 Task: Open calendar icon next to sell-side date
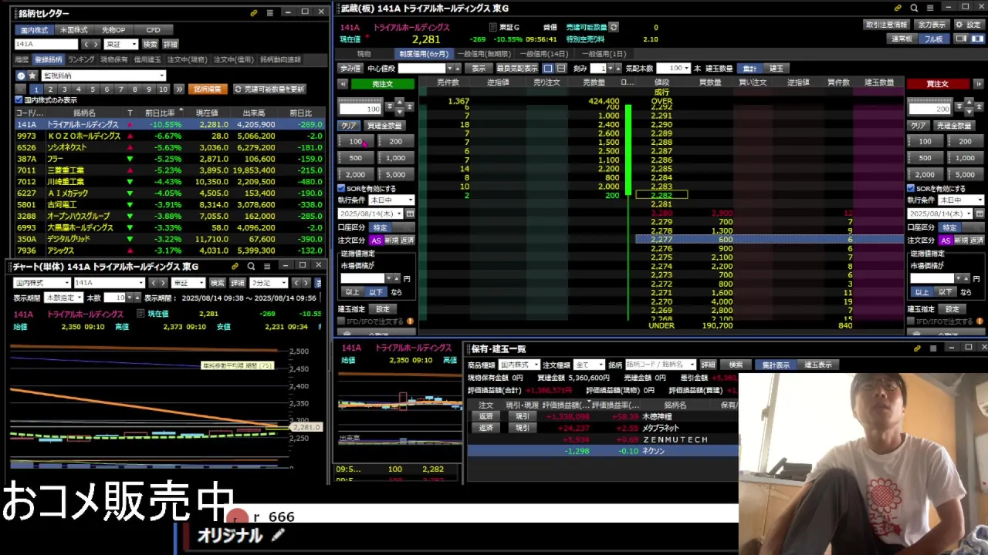(410, 214)
